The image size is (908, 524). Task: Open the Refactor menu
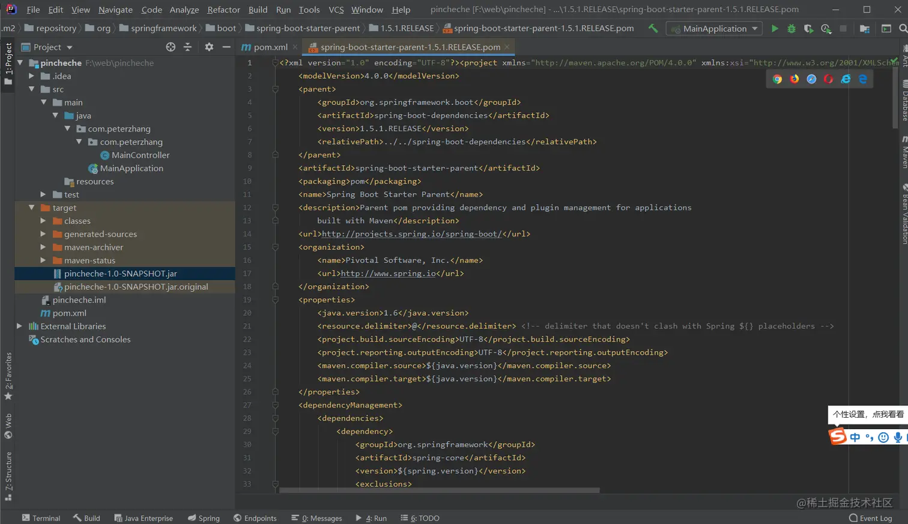223,10
